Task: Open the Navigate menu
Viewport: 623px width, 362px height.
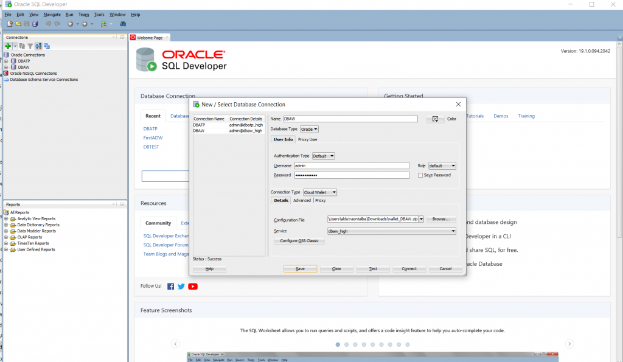Action: pyautogui.click(x=52, y=15)
